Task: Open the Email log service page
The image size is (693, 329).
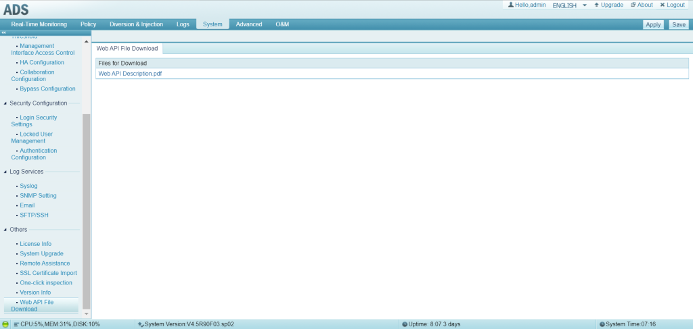Action: [x=27, y=205]
